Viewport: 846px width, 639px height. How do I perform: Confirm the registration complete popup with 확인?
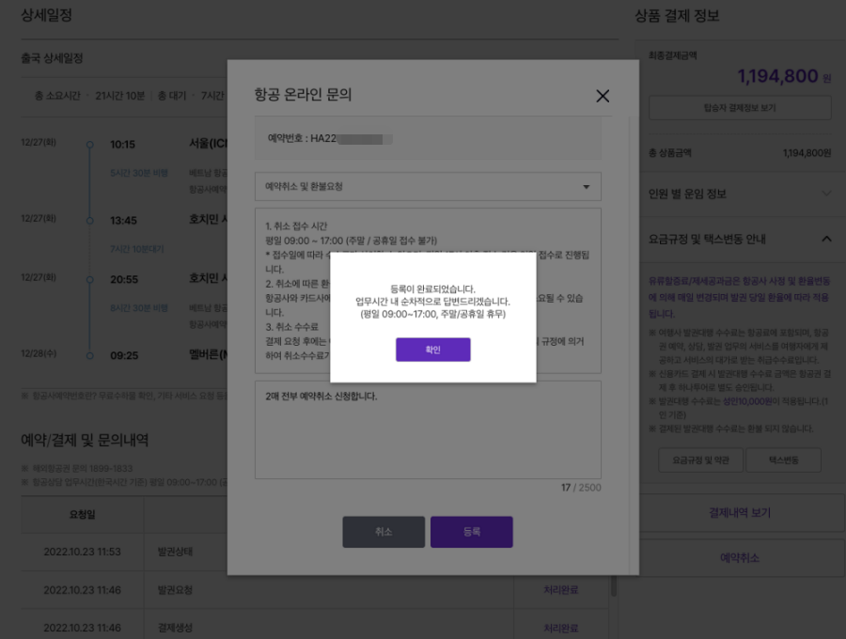coord(432,350)
